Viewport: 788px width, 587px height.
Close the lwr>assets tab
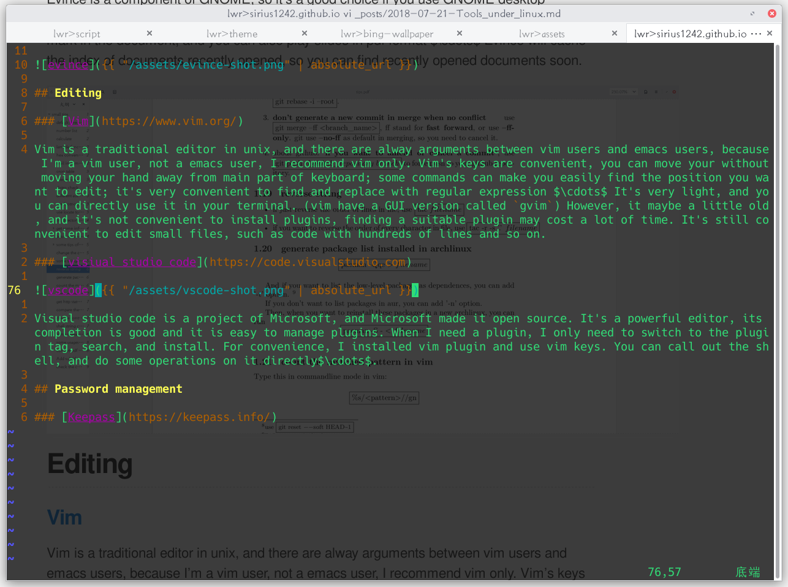(x=615, y=33)
